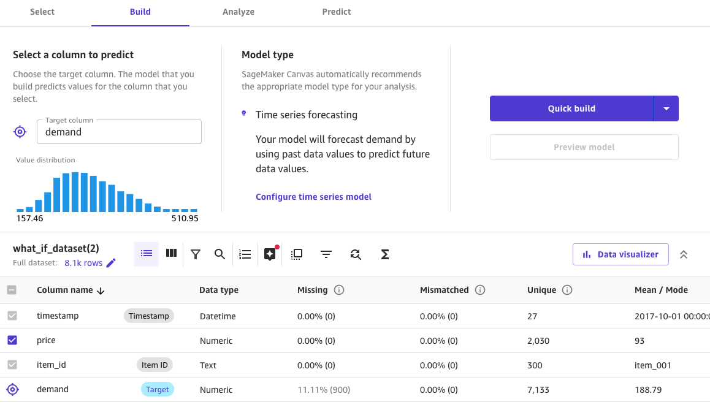
Task: Open the Data visualizer
Action: click(620, 254)
